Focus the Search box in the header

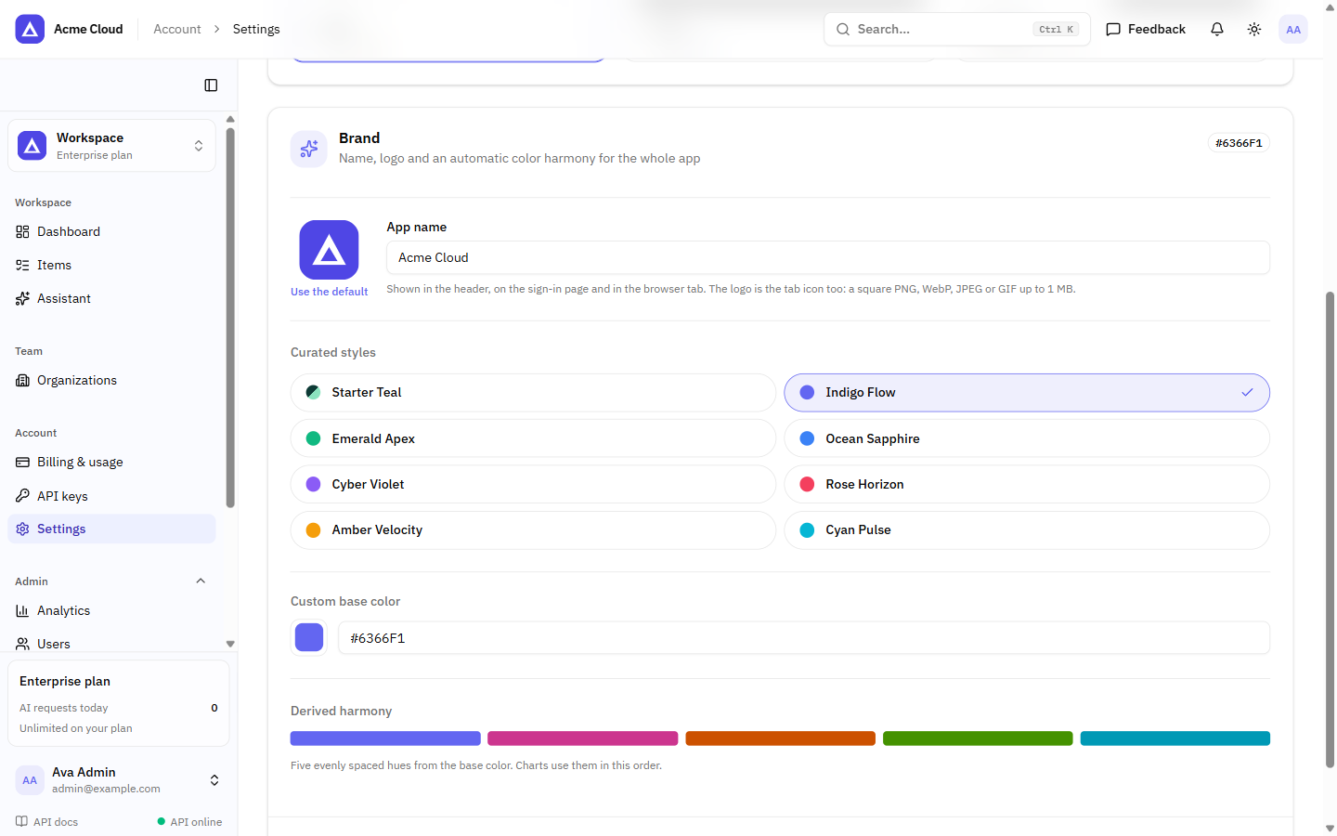pyautogui.click(x=957, y=29)
